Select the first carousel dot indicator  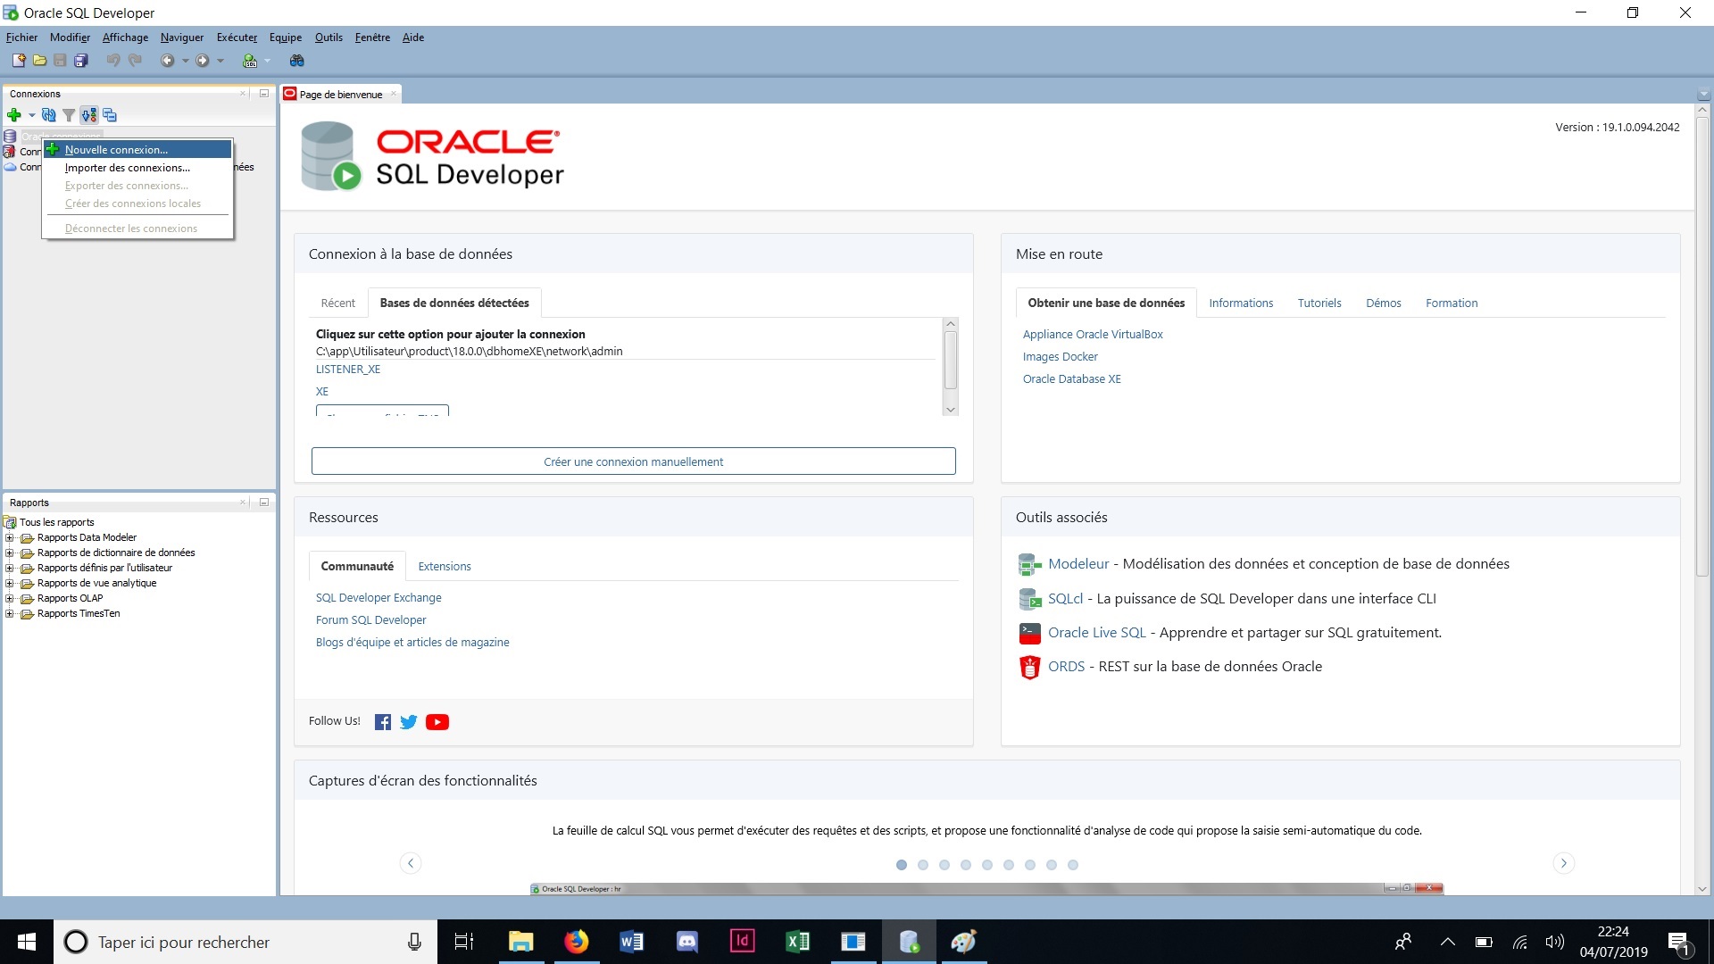tap(902, 865)
